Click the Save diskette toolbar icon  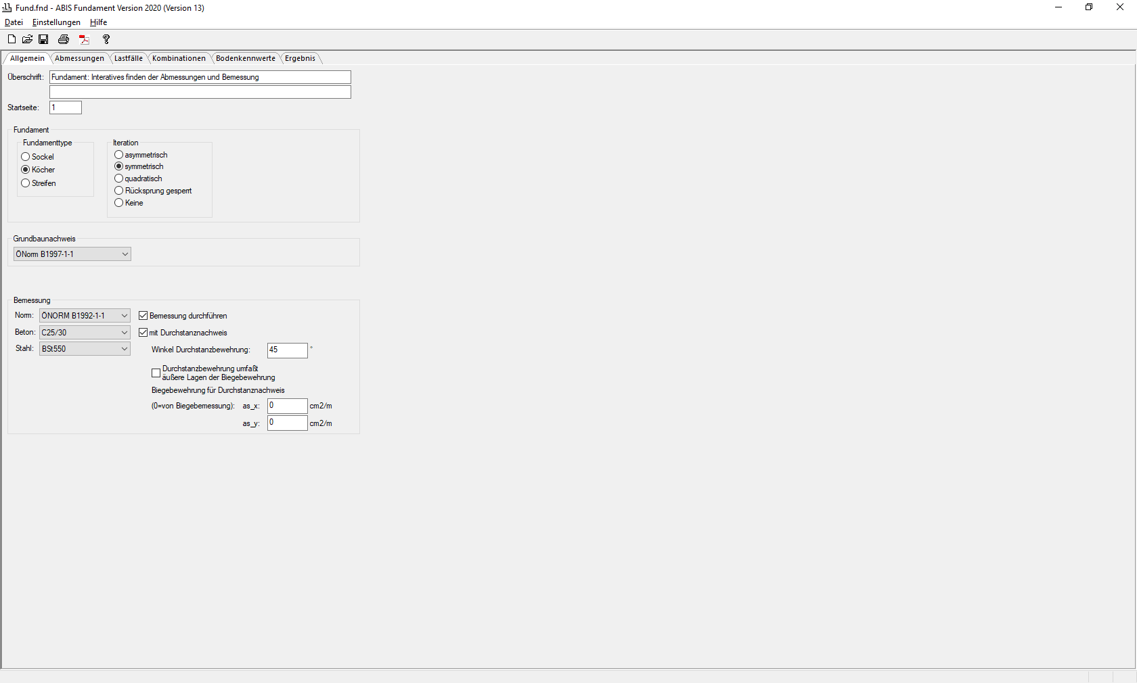tap(43, 39)
